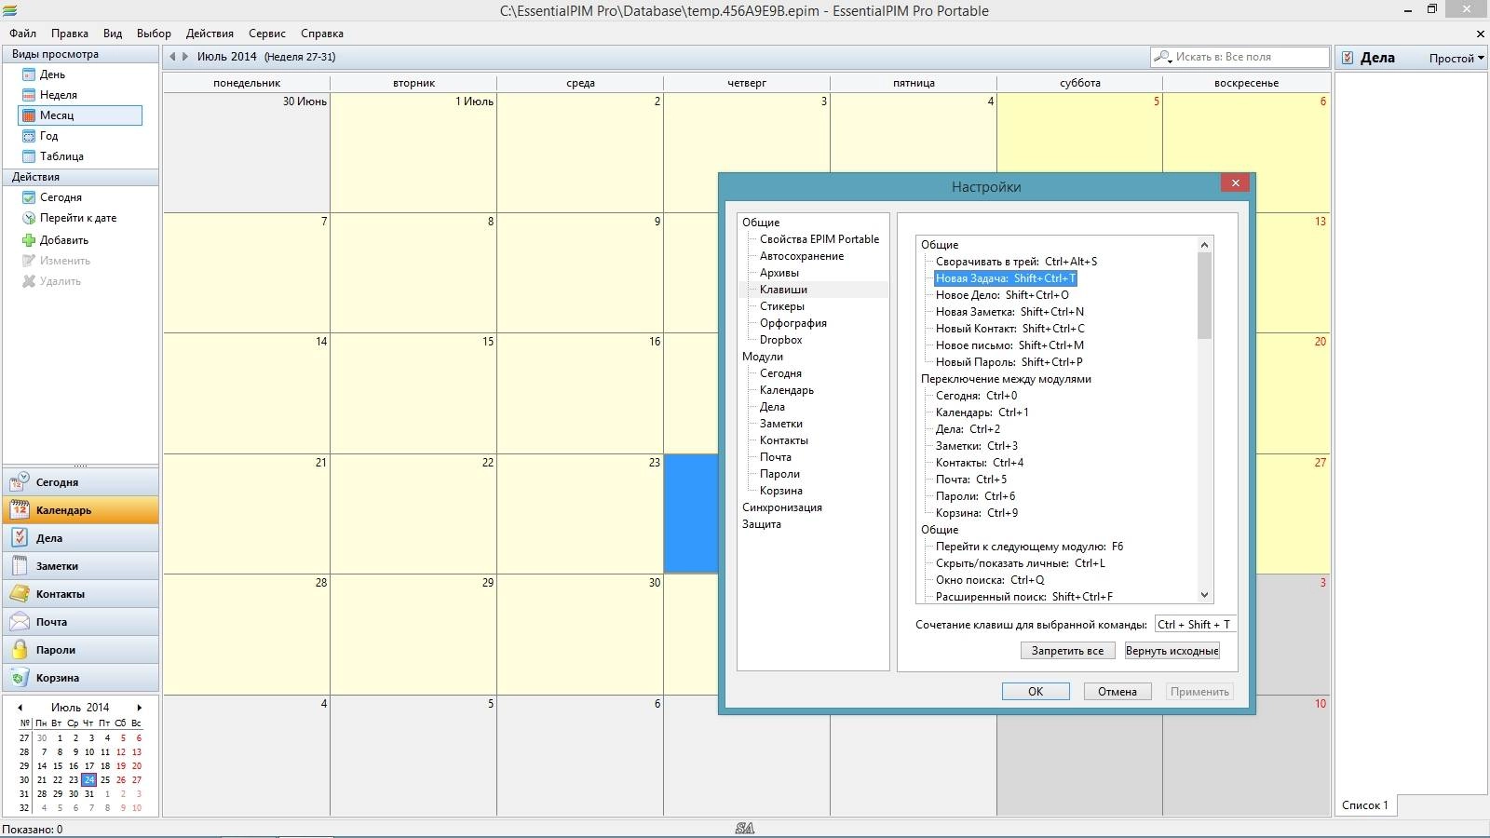Click the OK button in Настройки
Viewport: 1490px width, 838px height.
1036,692
